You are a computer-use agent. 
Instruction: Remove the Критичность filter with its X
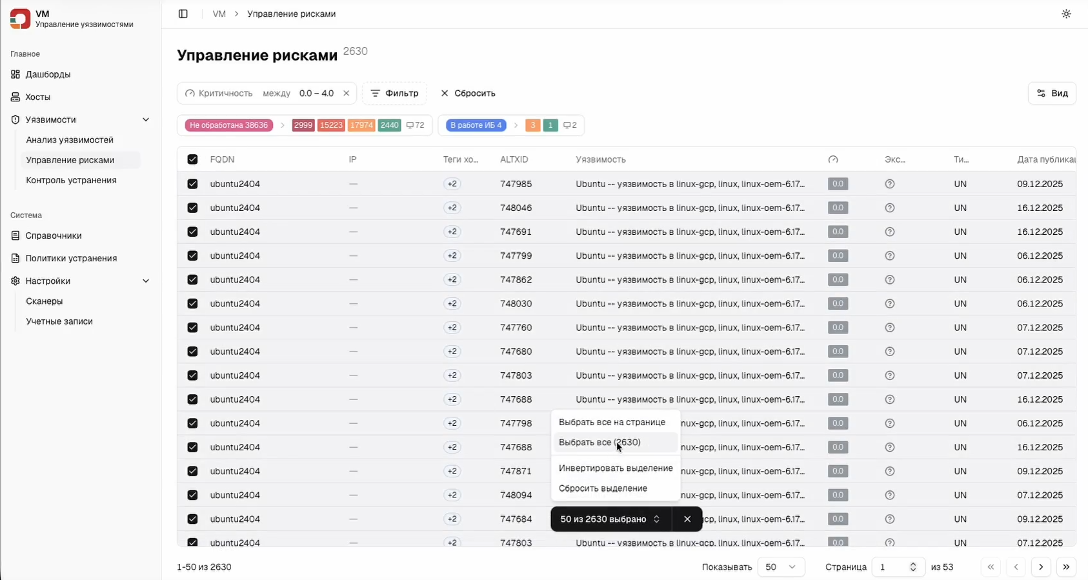pos(347,94)
